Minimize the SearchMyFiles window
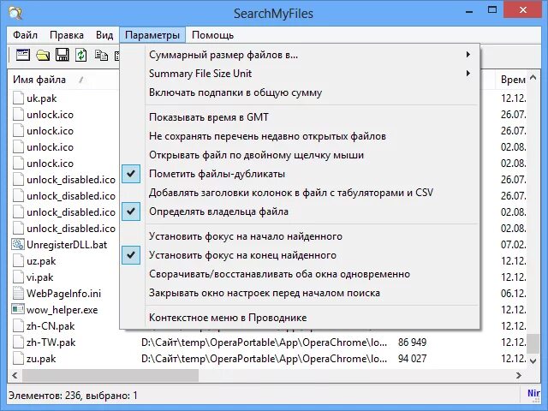Viewport: 548px width, 411px height. 470,11
